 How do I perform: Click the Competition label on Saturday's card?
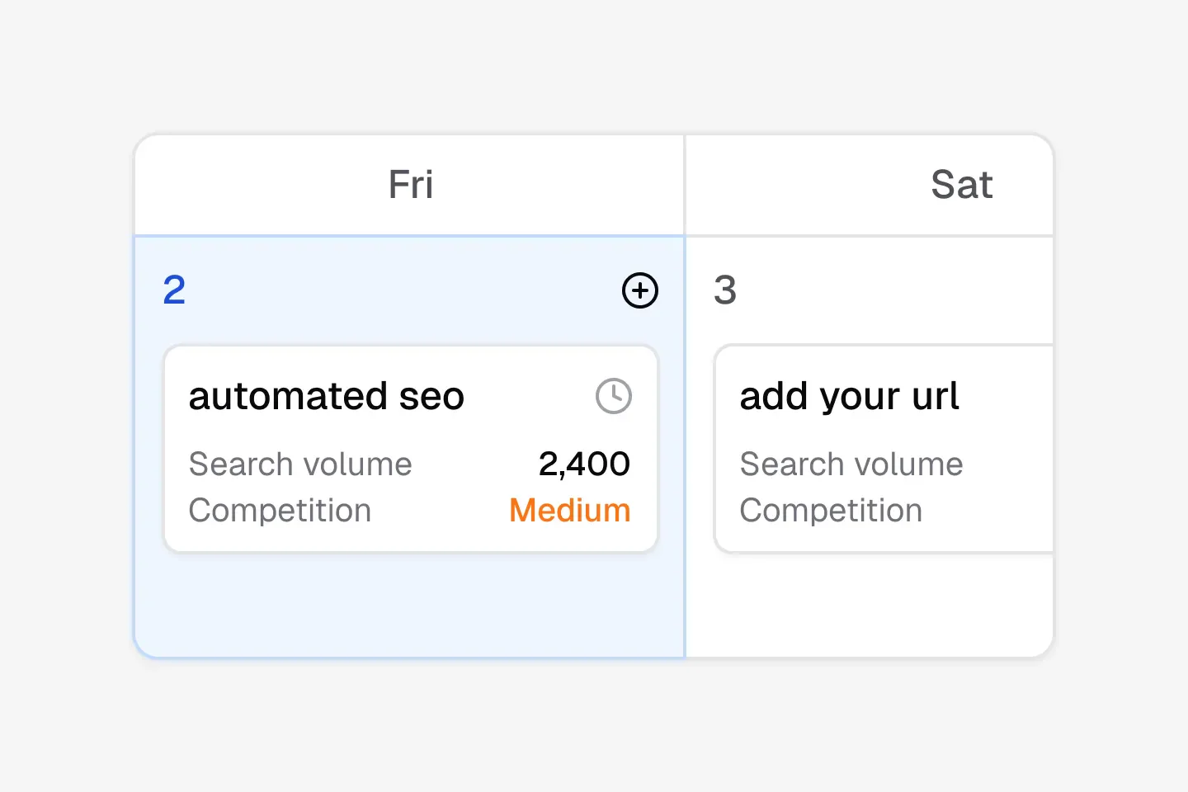click(831, 510)
